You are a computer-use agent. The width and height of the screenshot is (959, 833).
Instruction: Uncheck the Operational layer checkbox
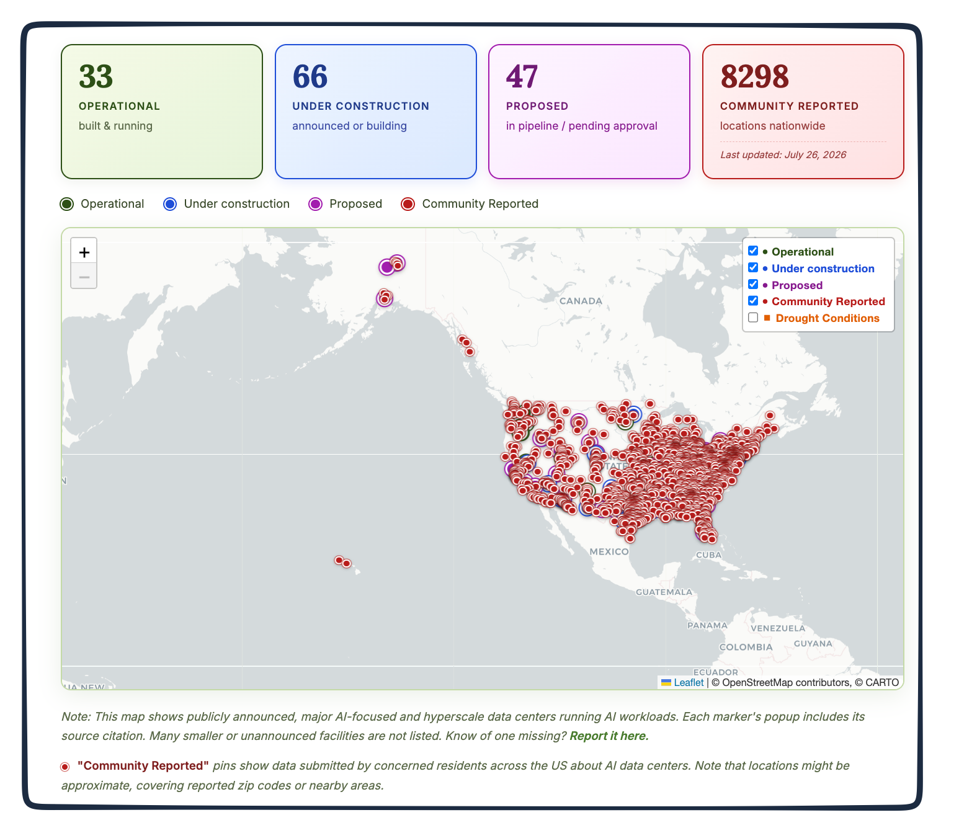point(753,251)
